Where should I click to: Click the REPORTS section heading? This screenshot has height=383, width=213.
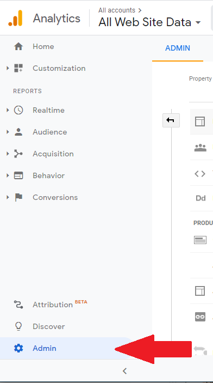pyautogui.click(x=27, y=91)
